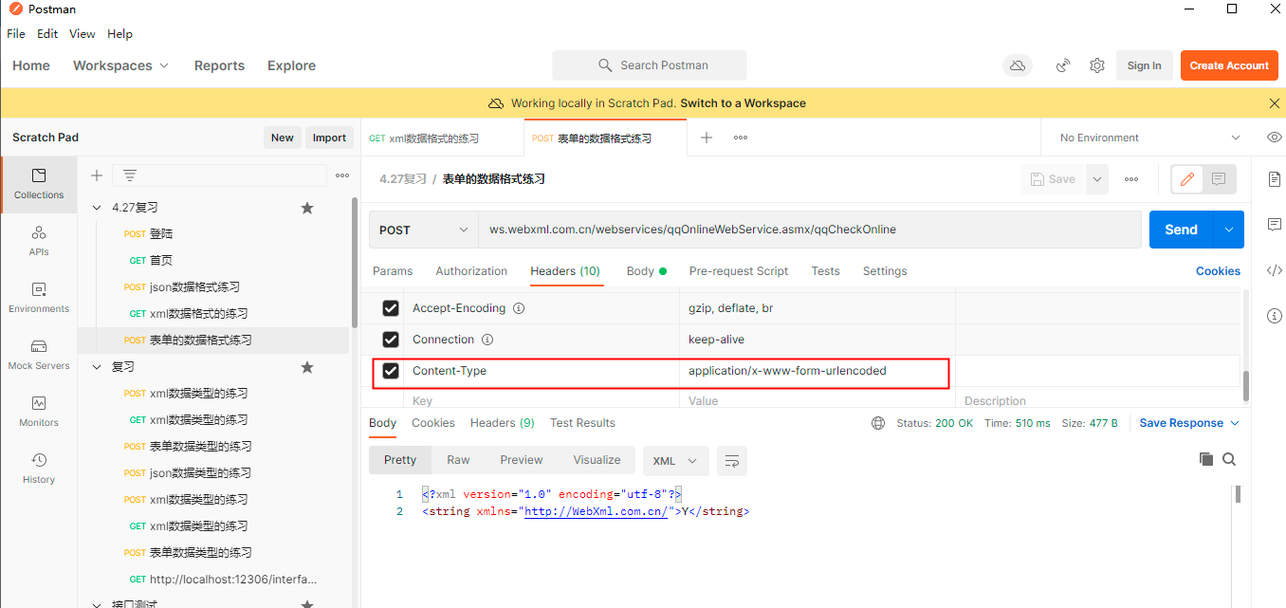Dismiss the Scratch Pad banner
The height and width of the screenshot is (608, 1286).
click(x=1275, y=103)
